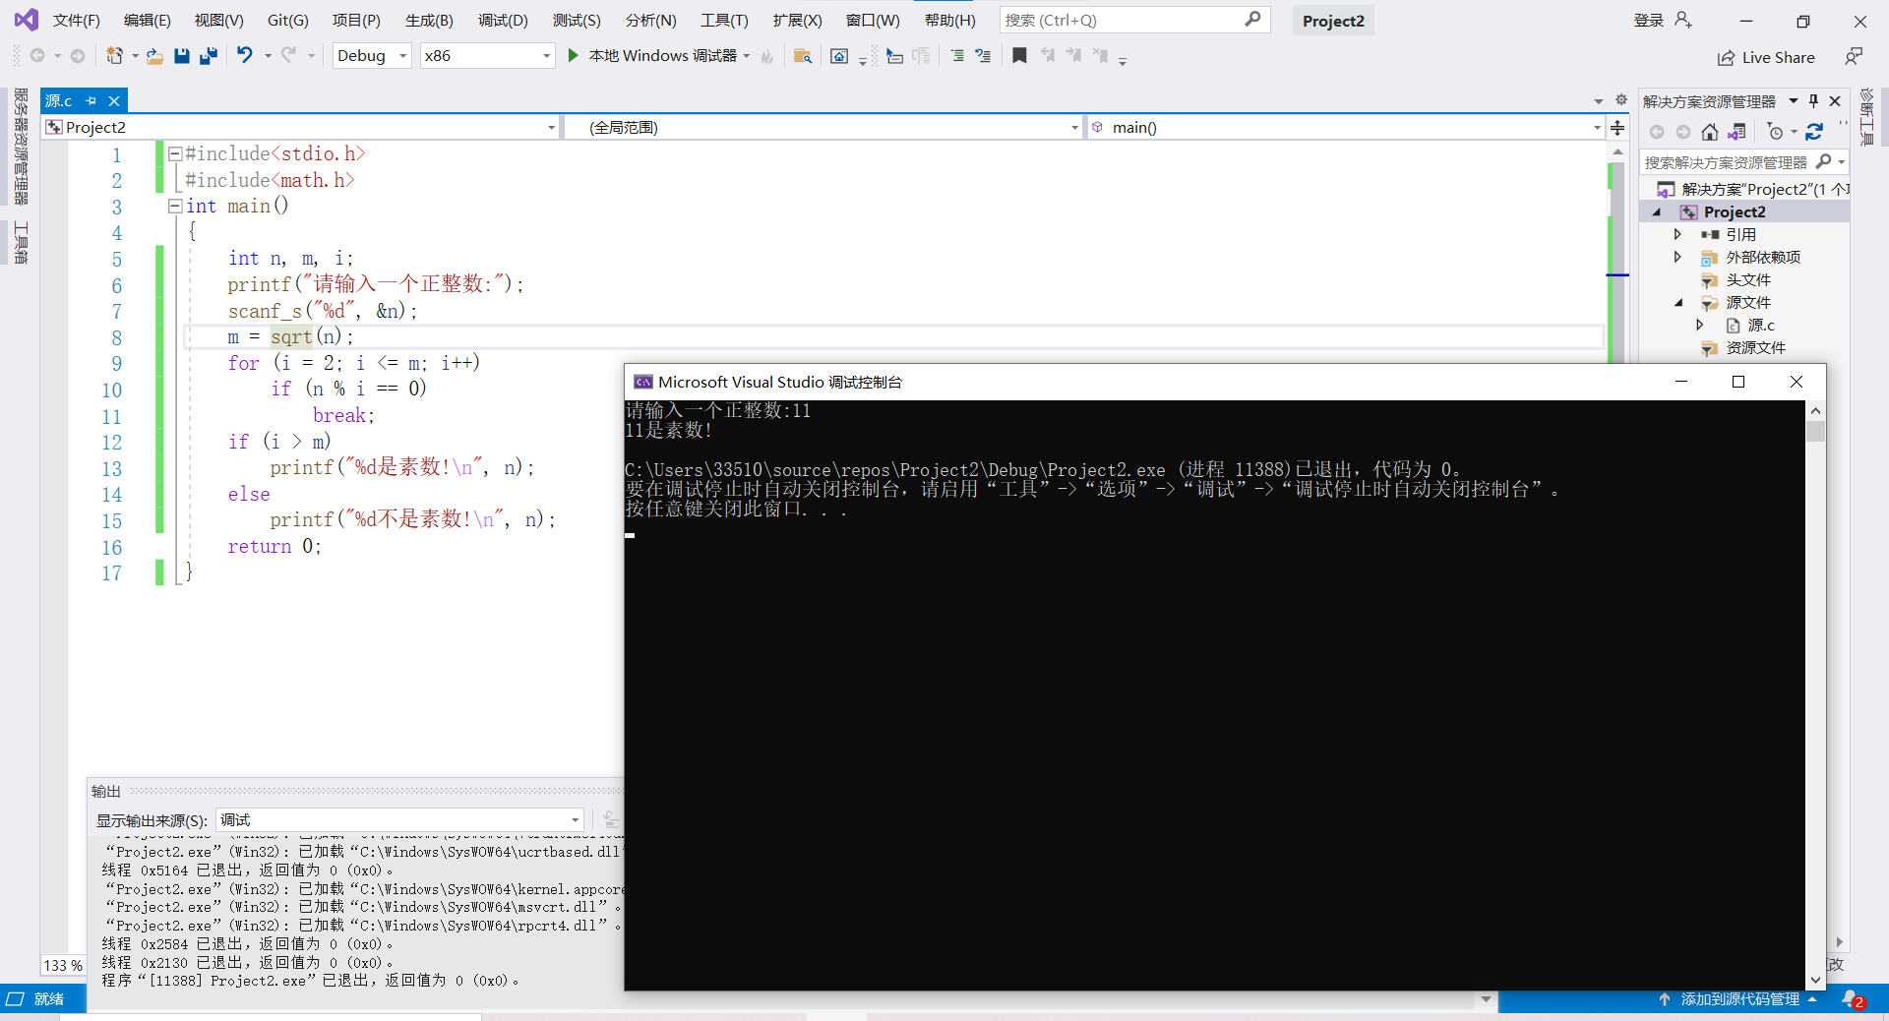The image size is (1889, 1021).
Task: Collapse the main() function outline
Action: 175,206
